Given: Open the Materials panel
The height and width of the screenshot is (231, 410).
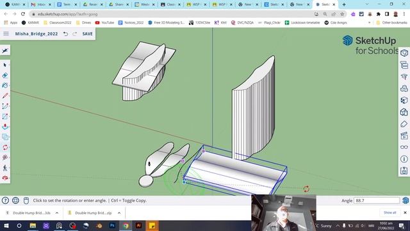Looking at the screenshot, I should (x=404, y=100).
